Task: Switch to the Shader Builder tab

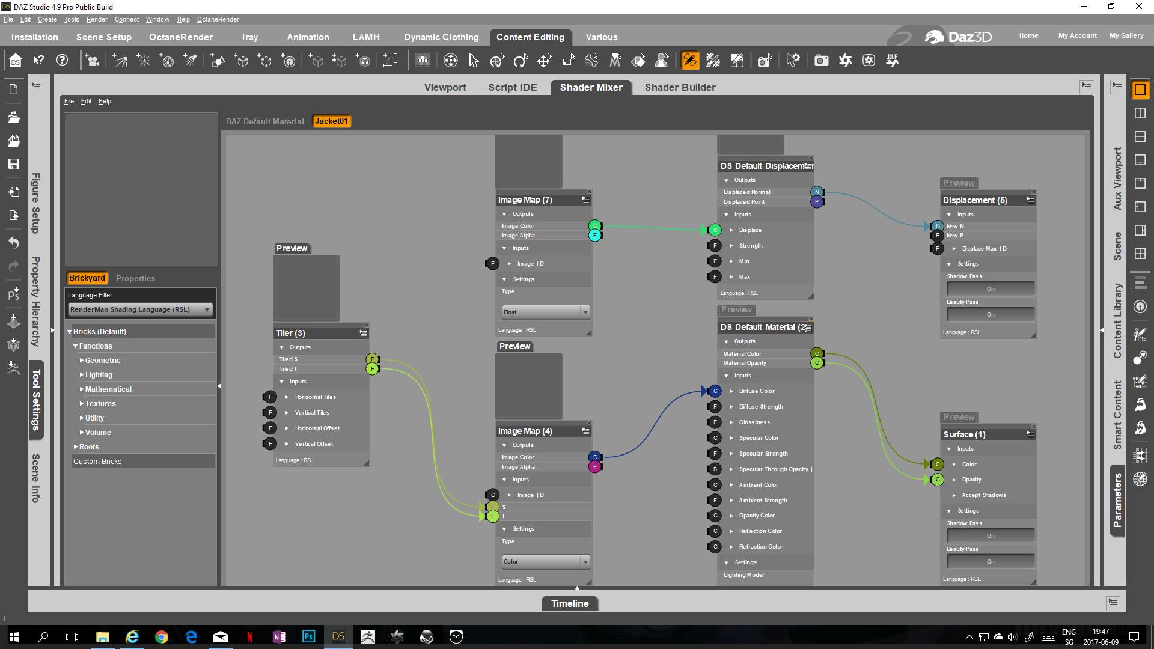Action: [680, 87]
